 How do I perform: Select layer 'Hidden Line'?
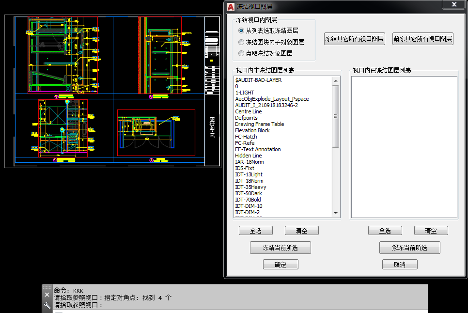point(283,156)
